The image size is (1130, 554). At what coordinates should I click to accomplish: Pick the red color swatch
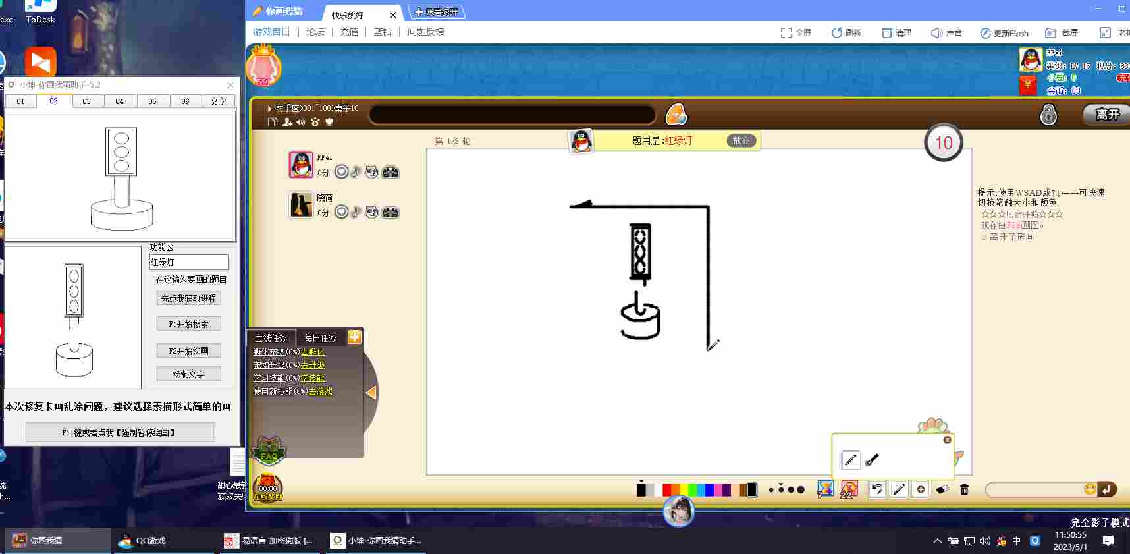point(666,489)
